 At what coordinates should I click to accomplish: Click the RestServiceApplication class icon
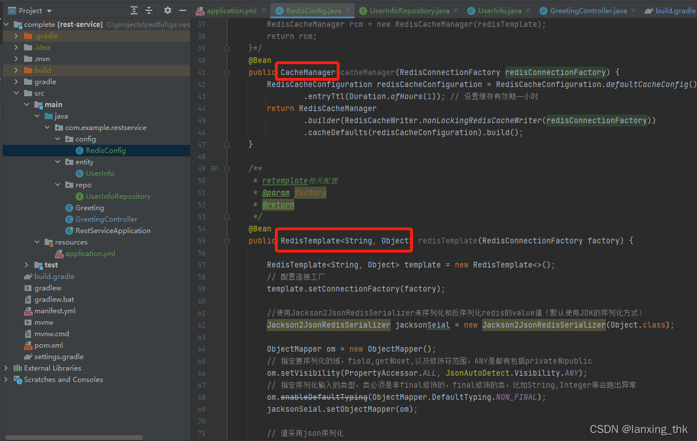pyautogui.click(x=69, y=231)
